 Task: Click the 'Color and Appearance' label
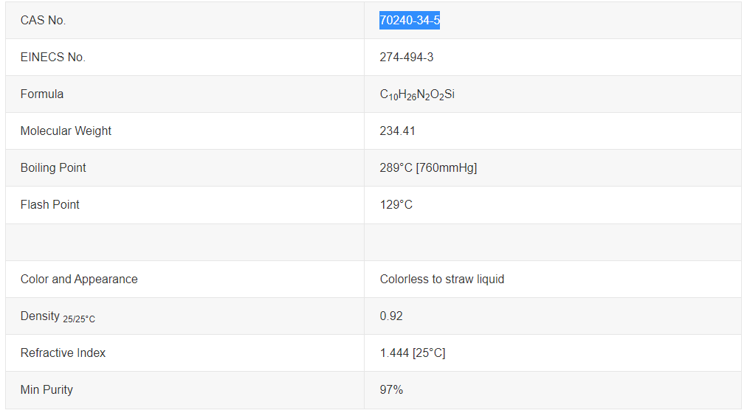pyautogui.click(x=79, y=280)
